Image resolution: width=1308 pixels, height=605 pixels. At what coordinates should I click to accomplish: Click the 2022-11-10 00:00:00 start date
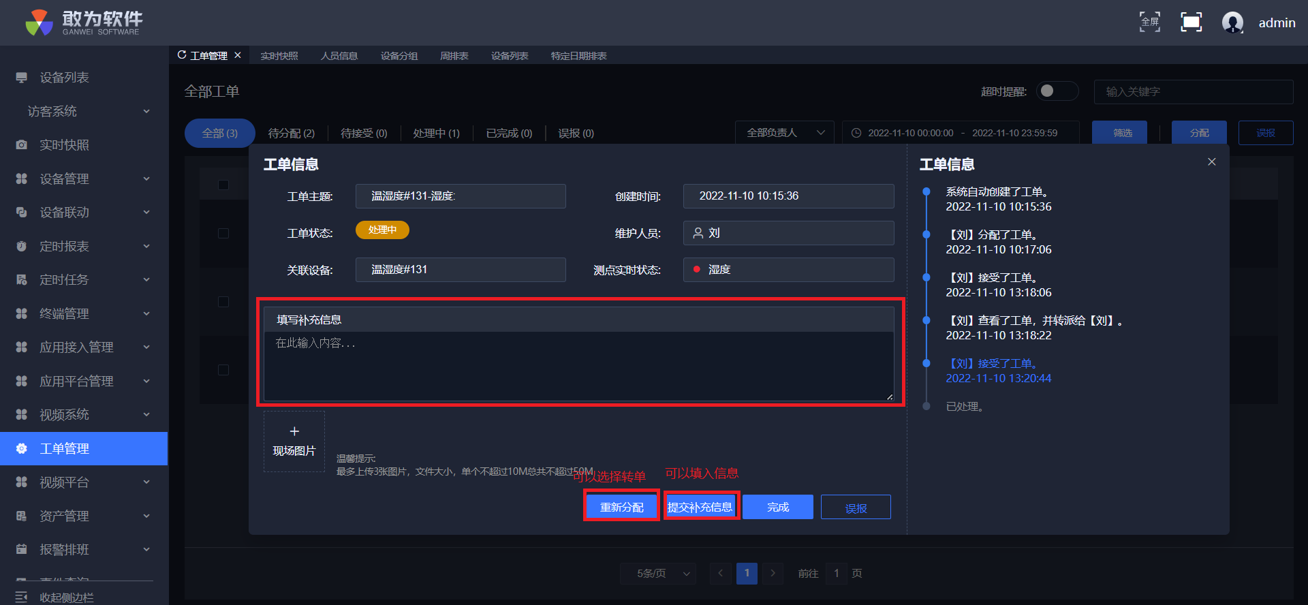[x=911, y=133]
